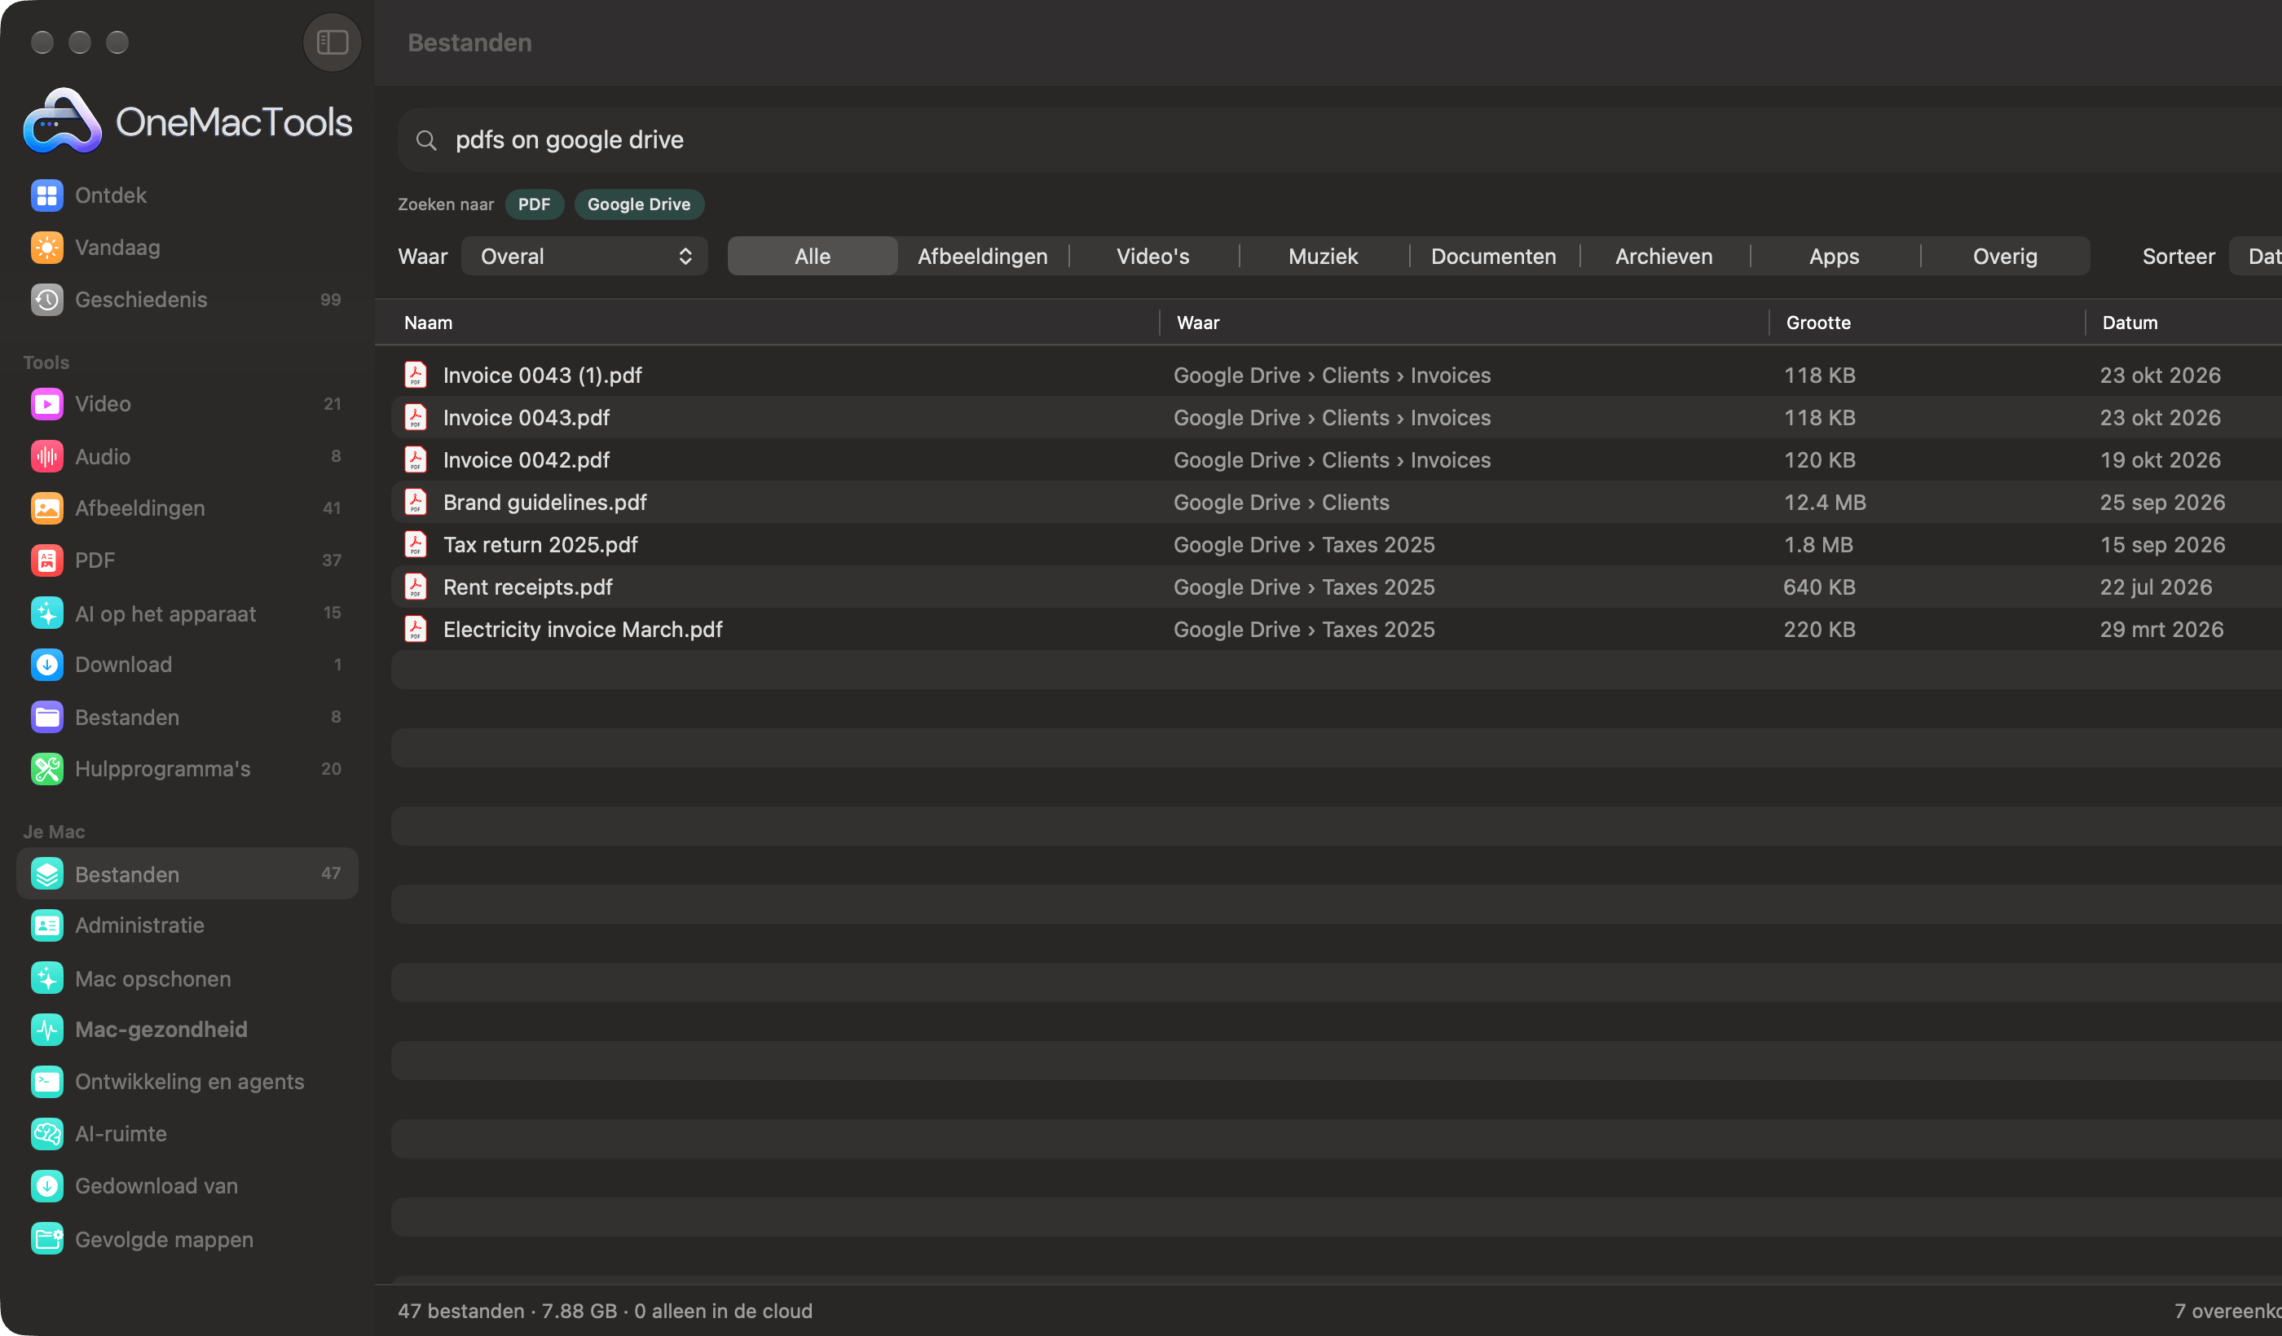The width and height of the screenshot is (2282, 1336).
Task: Select the Audio tool
Action: pos(187,456)
